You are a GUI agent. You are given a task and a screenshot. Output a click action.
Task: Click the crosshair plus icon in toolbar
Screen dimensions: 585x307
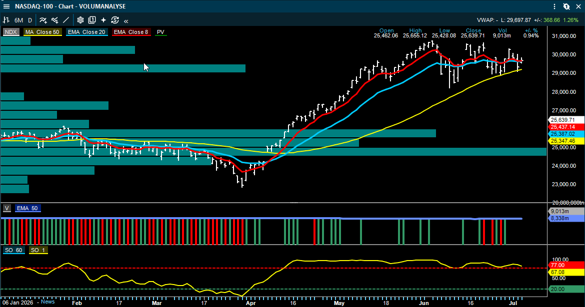[103, 20]
